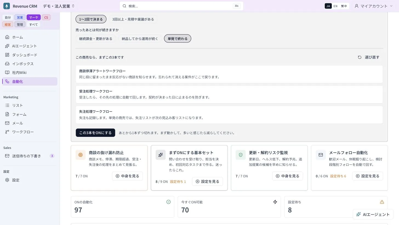Open メール in Marketing section
Viewport: 399px width, 225px height.
coord(30,123)
